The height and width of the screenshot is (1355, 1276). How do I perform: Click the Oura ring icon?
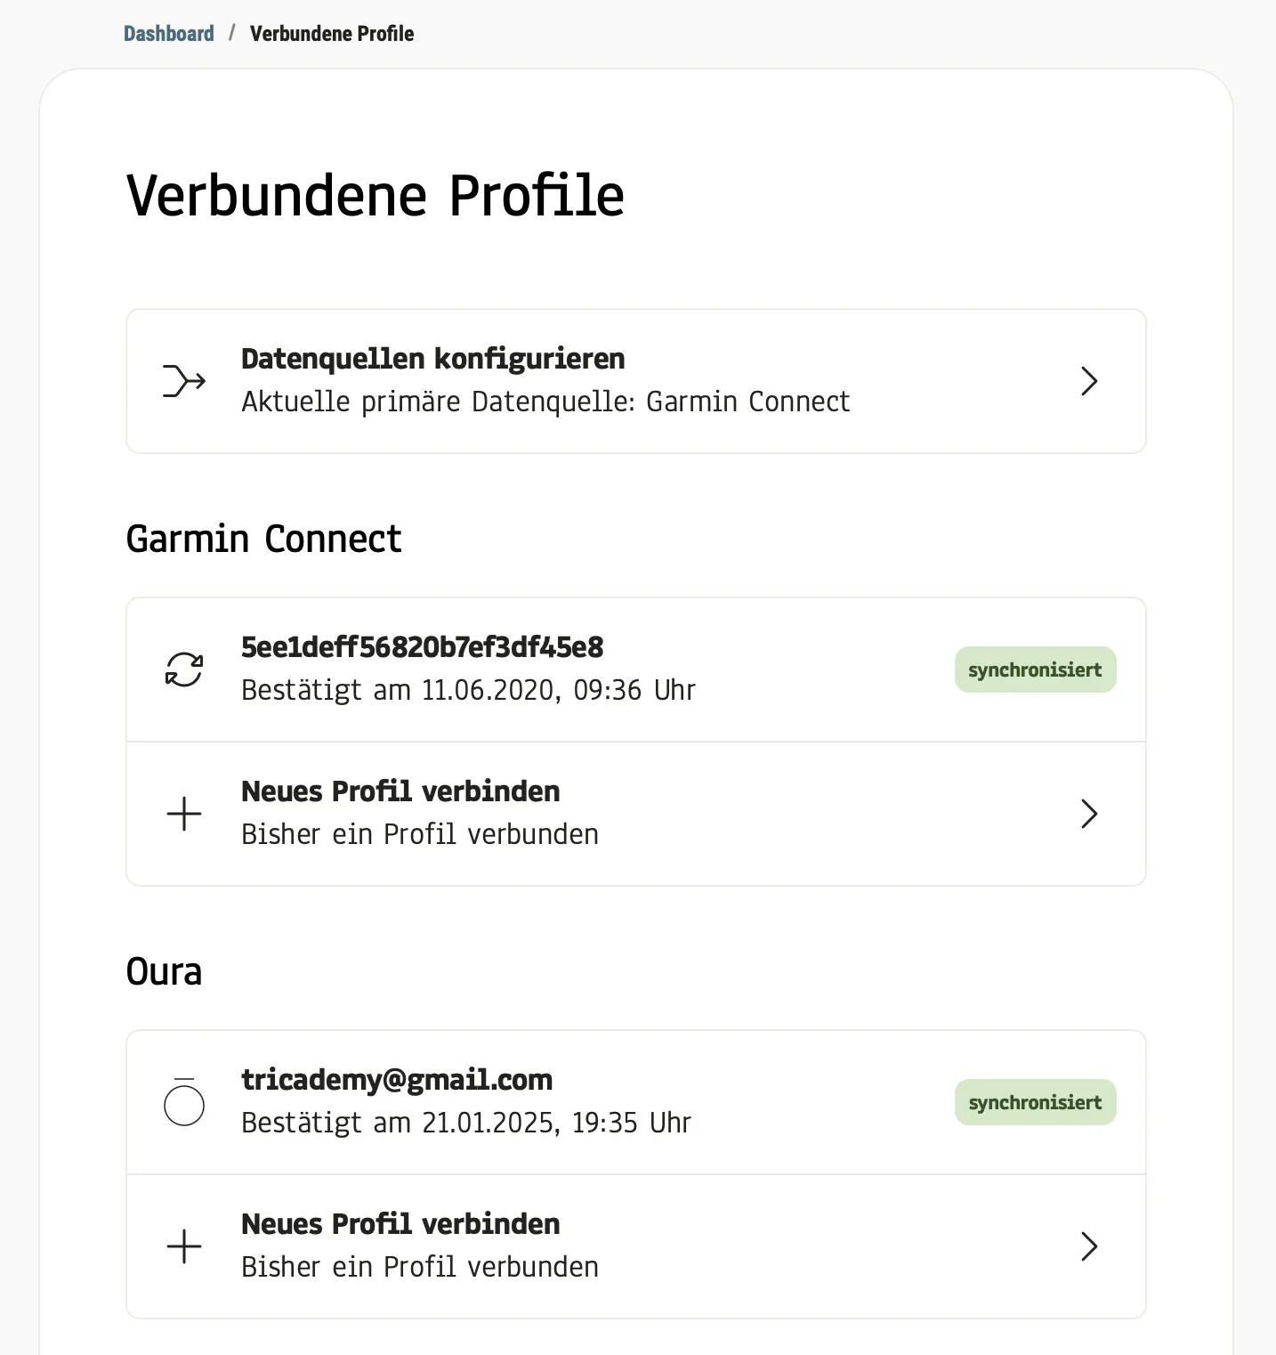point(184,1104)
